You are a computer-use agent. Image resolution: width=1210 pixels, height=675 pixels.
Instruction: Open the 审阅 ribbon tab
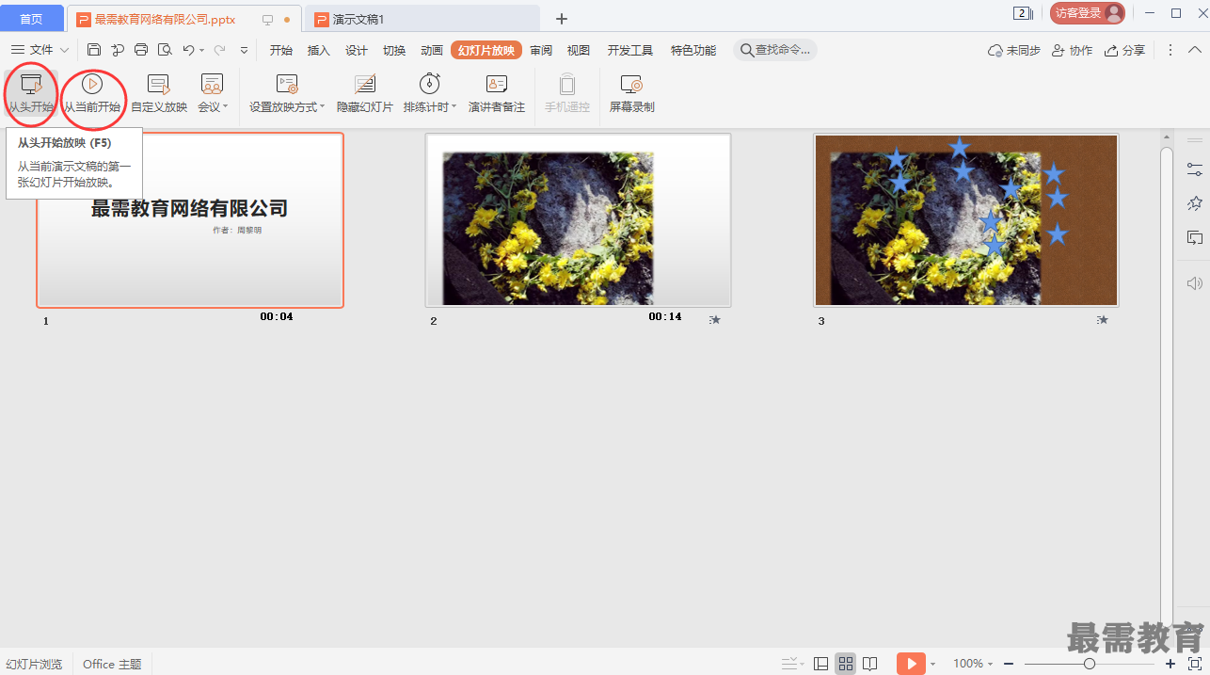point(541,50)
